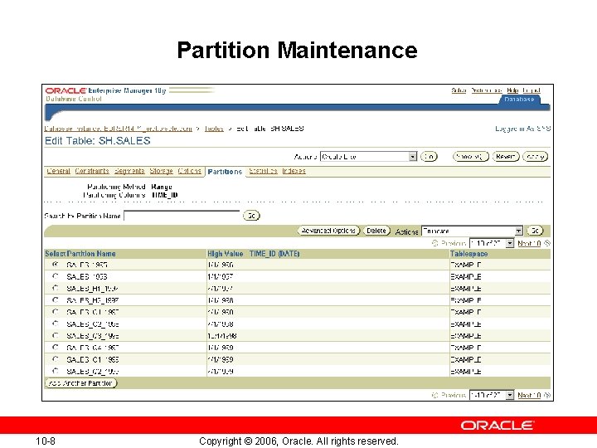
Task: Click the Next 10 link above the table
Action: pyautogui.click(x=529, y=243)
